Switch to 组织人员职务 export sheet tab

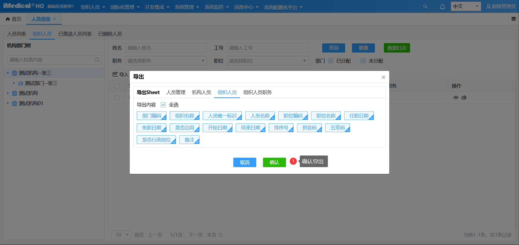(x=257, y=92)
